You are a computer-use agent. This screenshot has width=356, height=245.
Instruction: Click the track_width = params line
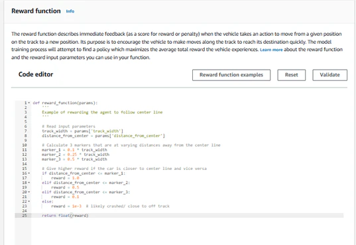coord(83,131)
